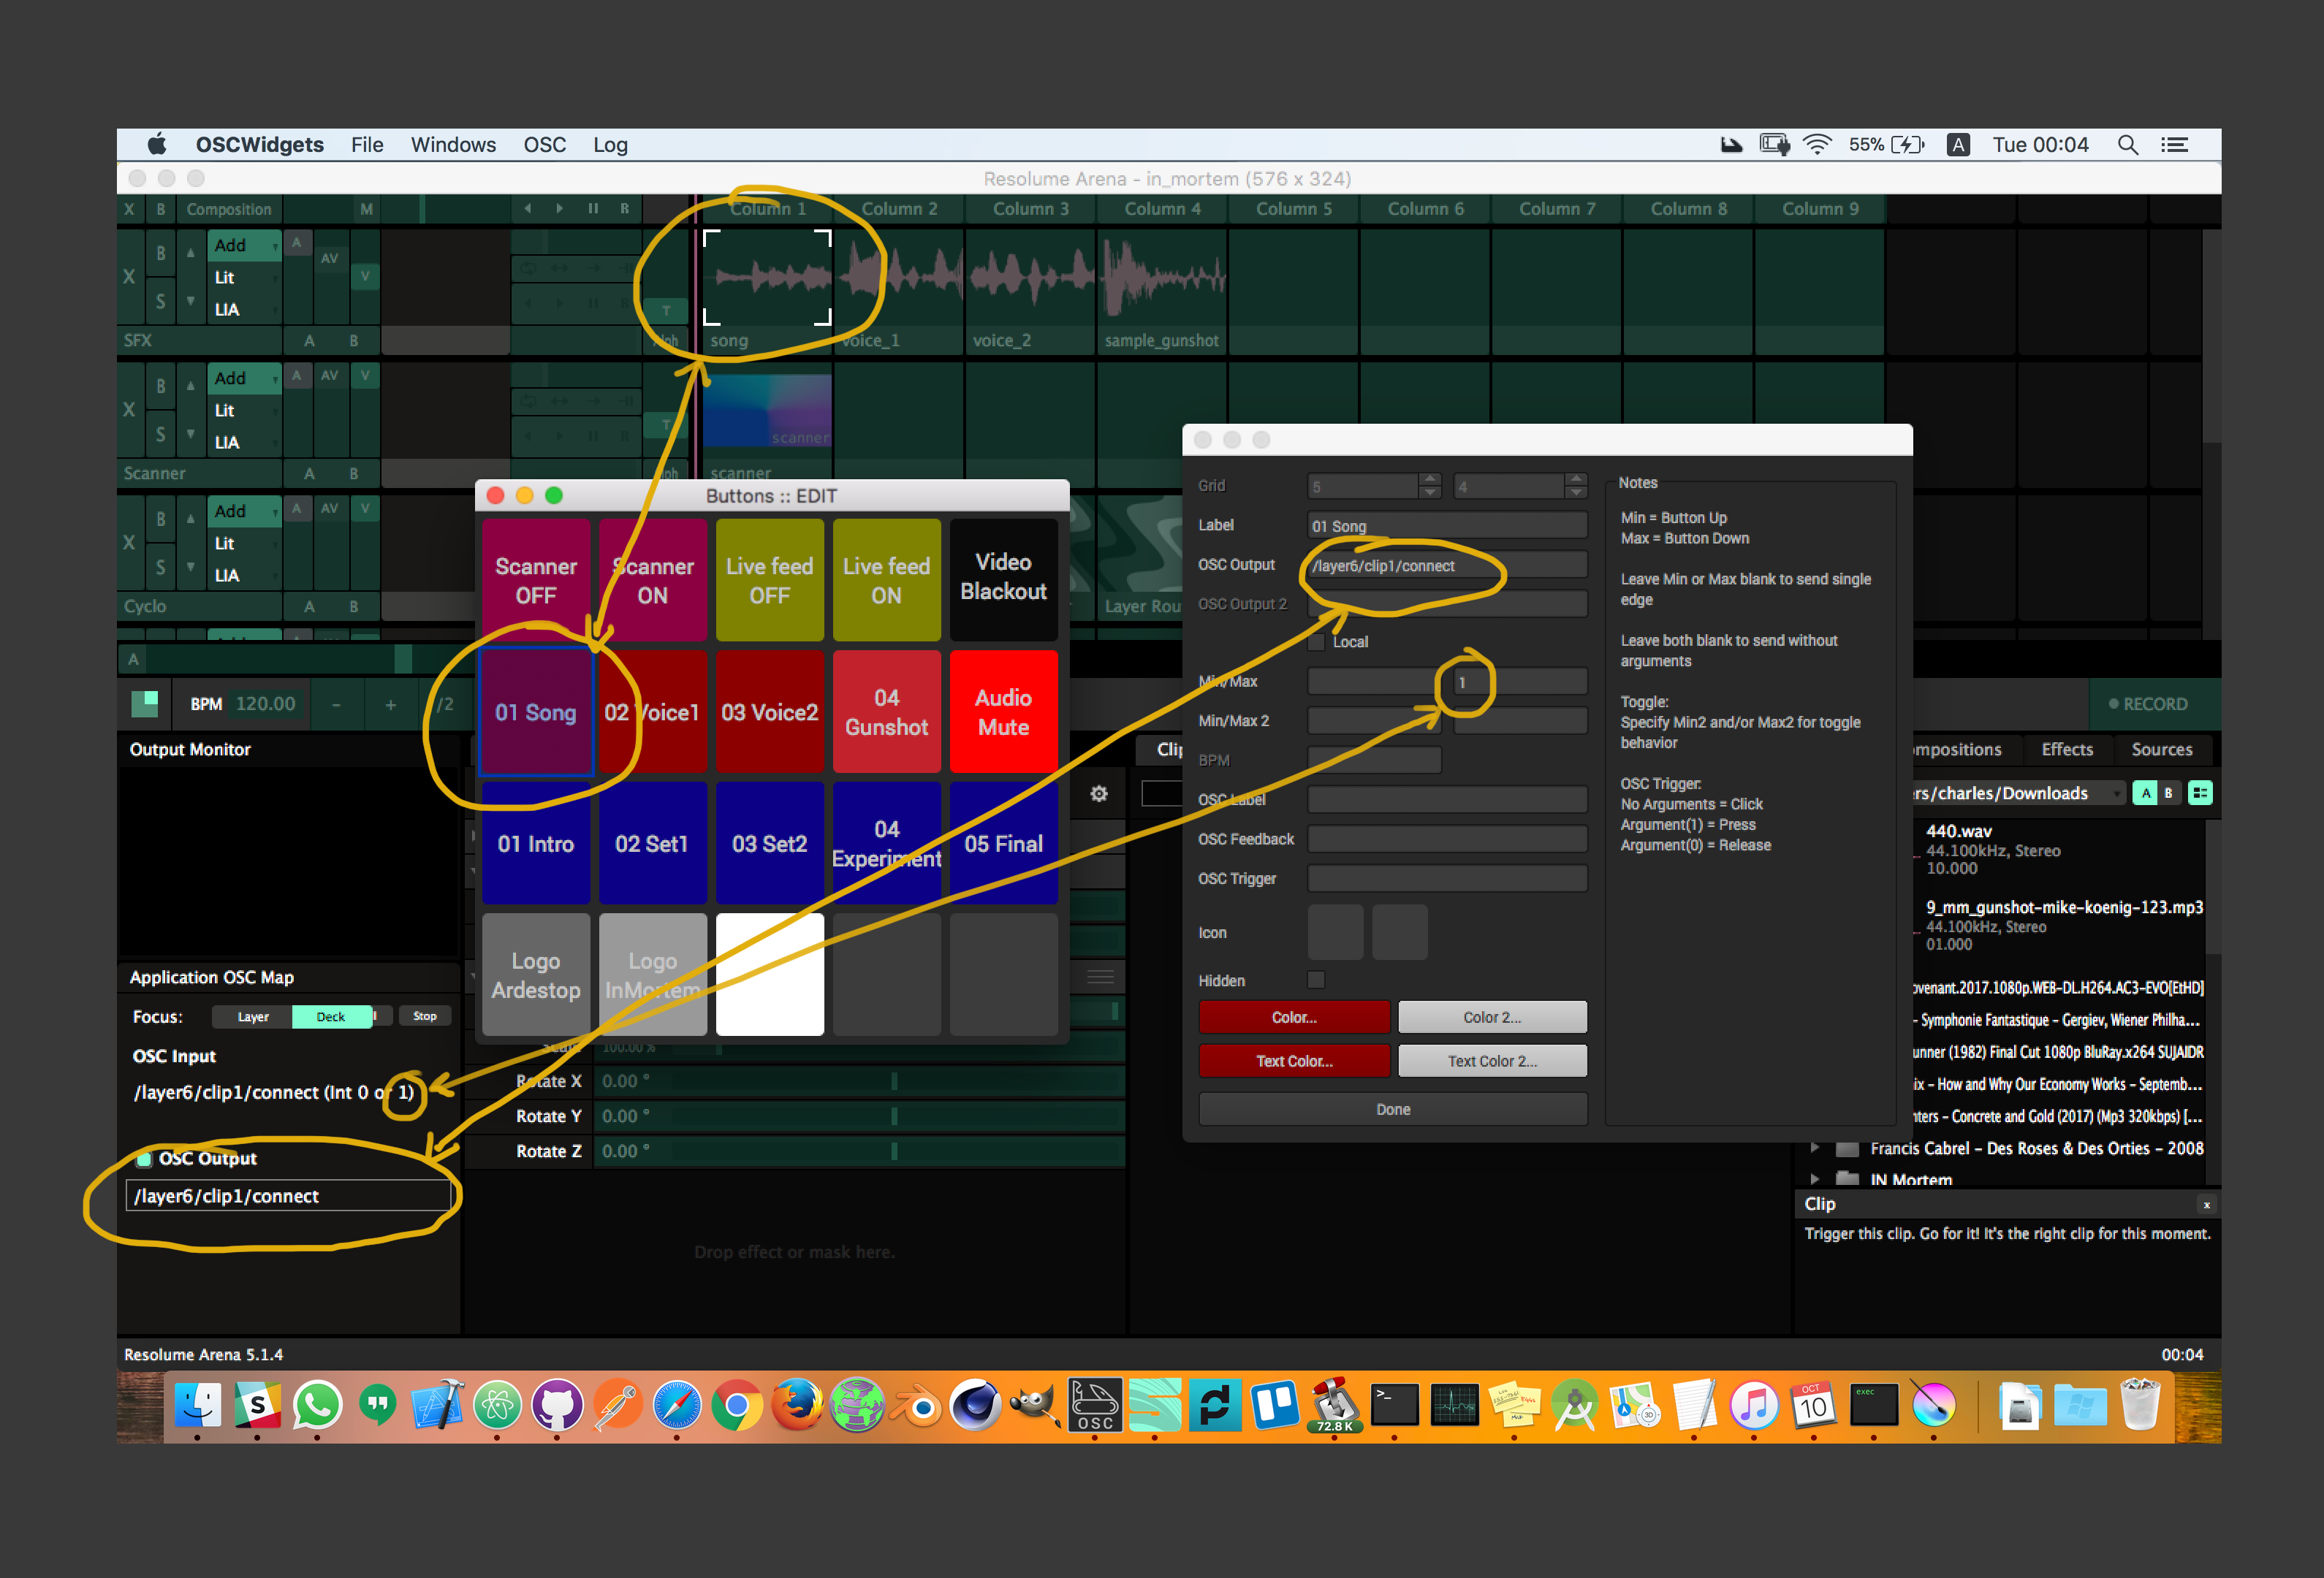Open the Color... picker button
Screen dimensions: 2324x1578
pos(1294,1016)
